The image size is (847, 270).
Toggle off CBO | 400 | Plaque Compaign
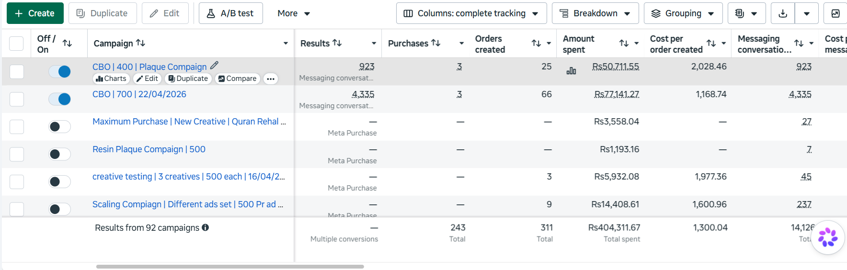click(x=59, y=72)
